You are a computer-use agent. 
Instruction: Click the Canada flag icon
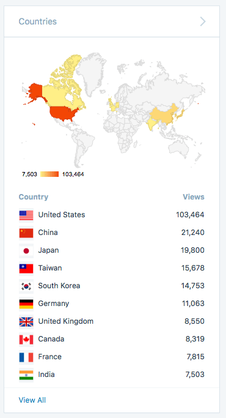(26, 340)
